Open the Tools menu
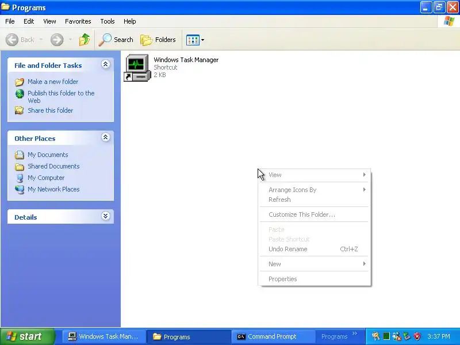The height and width of the screenshot is (345, 460). (x=108, y=21)
